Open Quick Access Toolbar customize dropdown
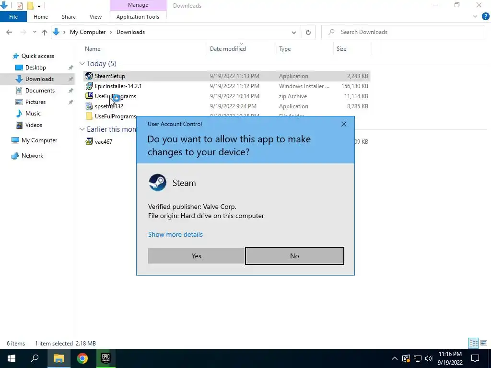 [x=39, y=6]
